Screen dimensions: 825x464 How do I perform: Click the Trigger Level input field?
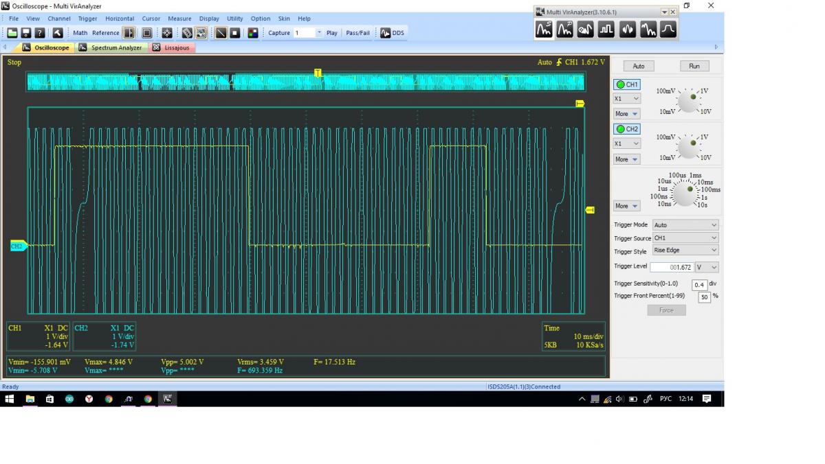tap(672, 267)
